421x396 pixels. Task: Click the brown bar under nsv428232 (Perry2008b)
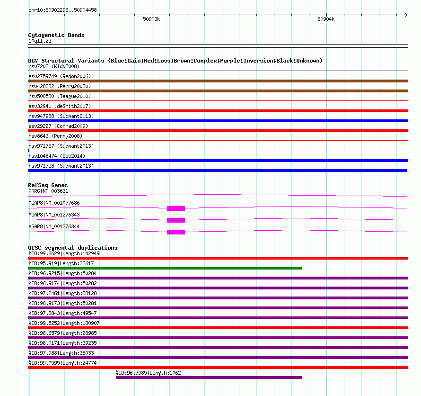point(218,91)
